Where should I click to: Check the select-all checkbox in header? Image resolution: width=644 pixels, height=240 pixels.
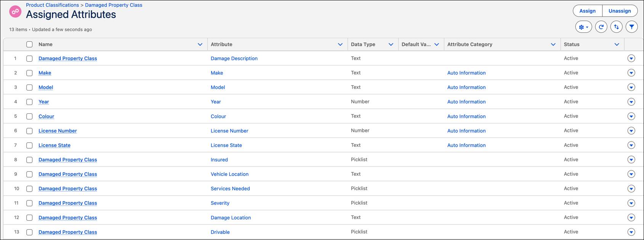click(29, 44)
